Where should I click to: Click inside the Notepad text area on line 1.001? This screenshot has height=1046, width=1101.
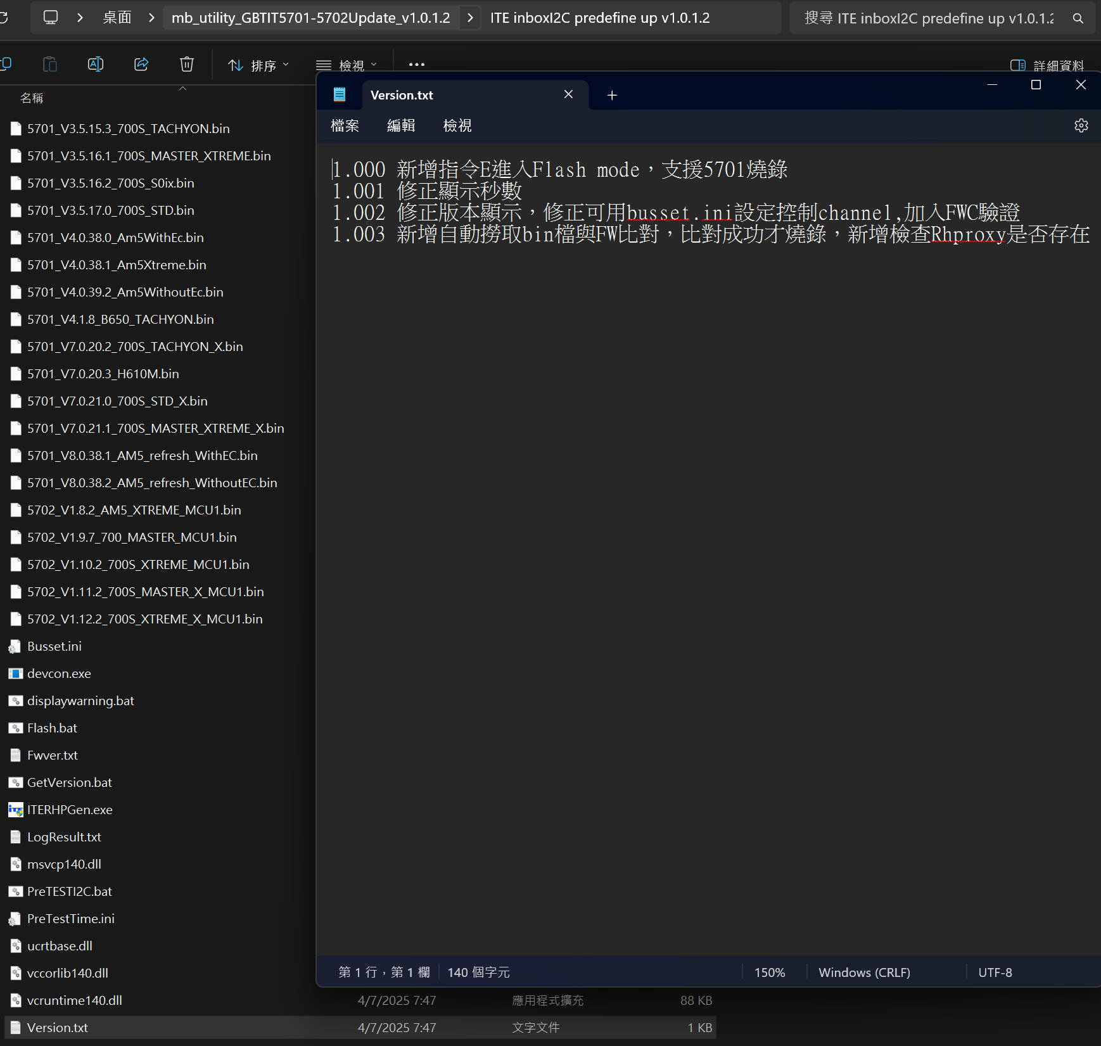[427, 191]
